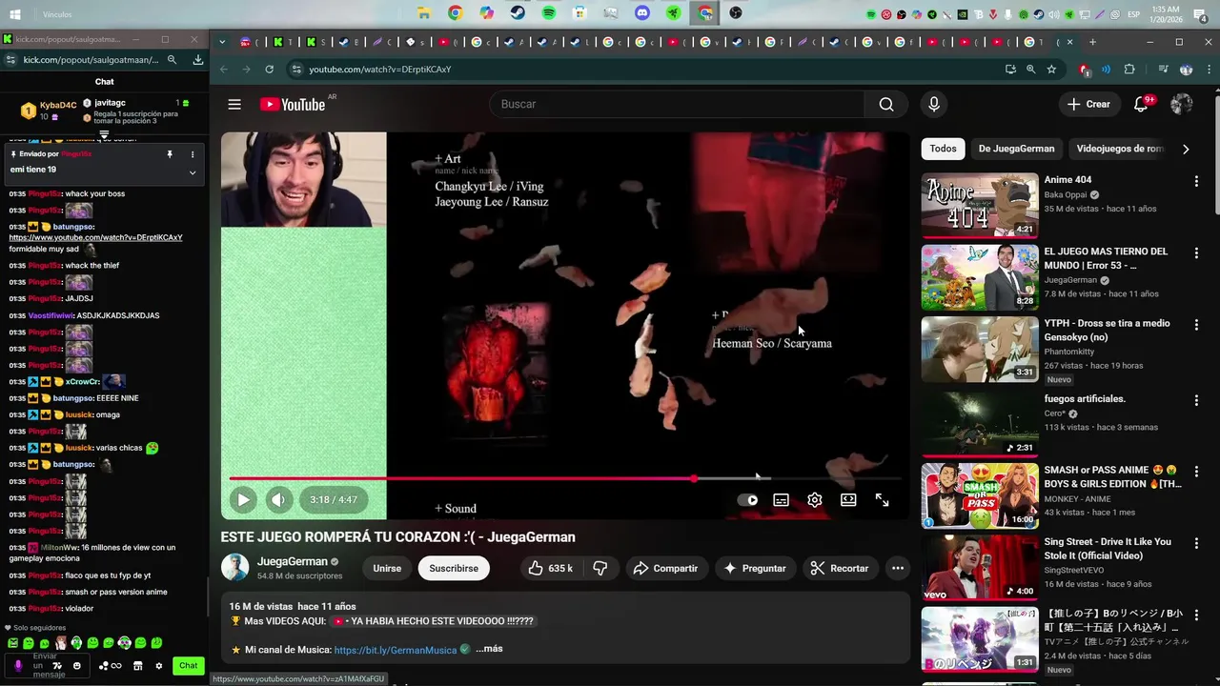Click the Recortar clip button
The image size is (1220, 686).
tap(840, 568)
